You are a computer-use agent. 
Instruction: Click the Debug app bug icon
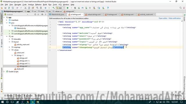75,8
